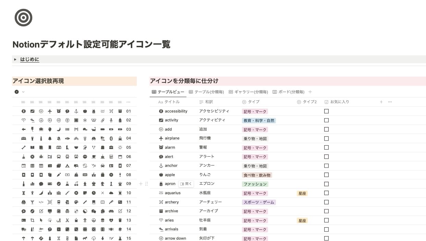
Task: Switch to the テーブル(分類毎) tab
Action: 206,92
